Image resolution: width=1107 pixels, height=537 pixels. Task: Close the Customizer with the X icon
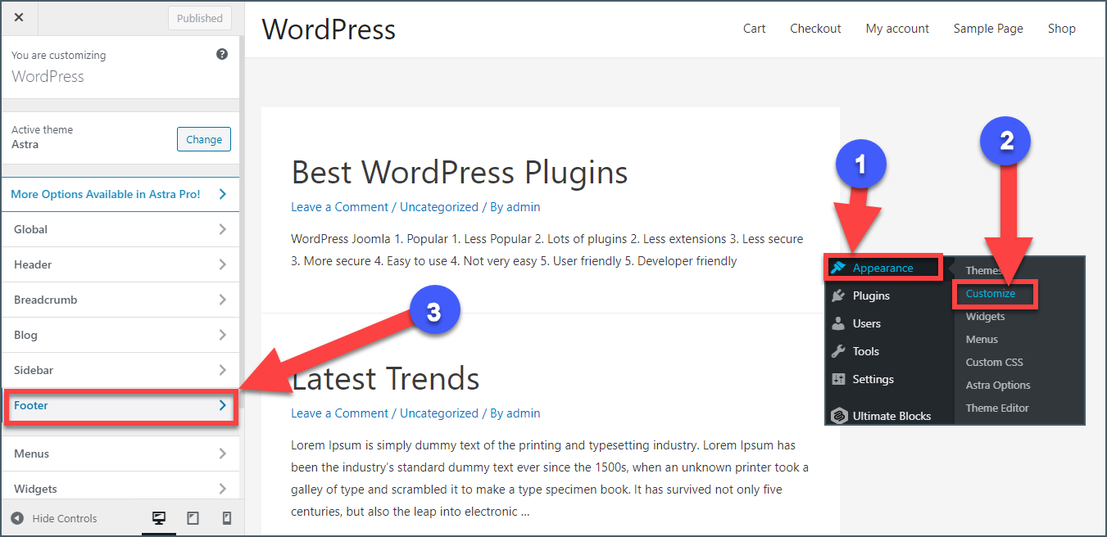tap(19, 17)
